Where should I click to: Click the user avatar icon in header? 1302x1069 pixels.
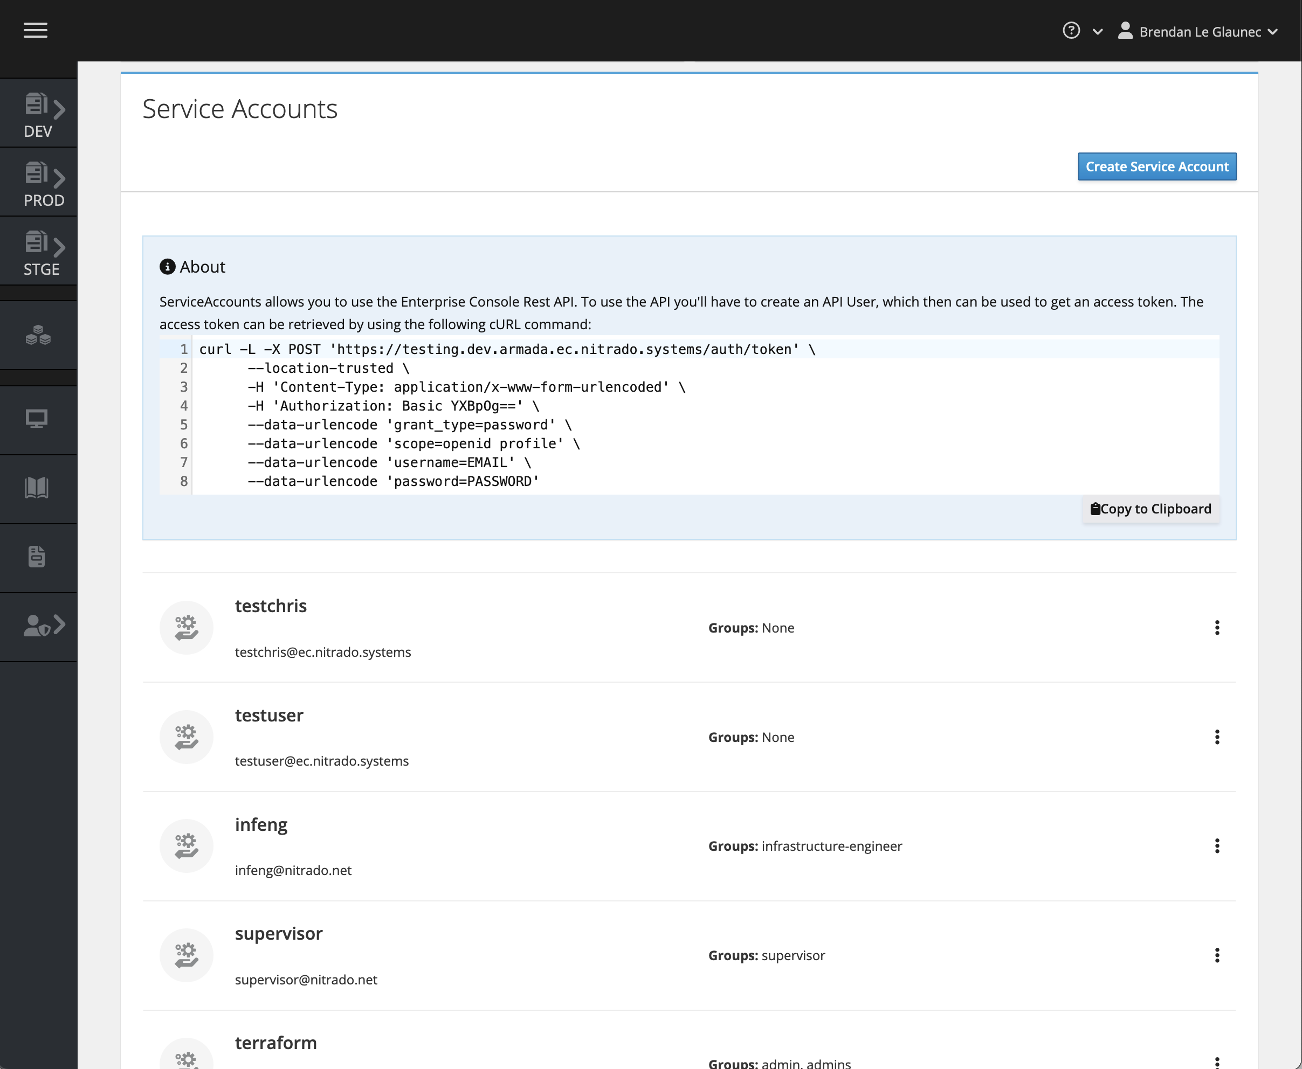(x=1125, y=30)
